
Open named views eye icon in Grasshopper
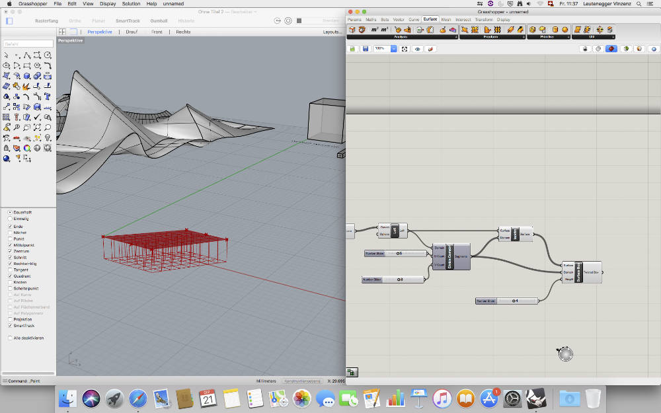coord(417,49)
